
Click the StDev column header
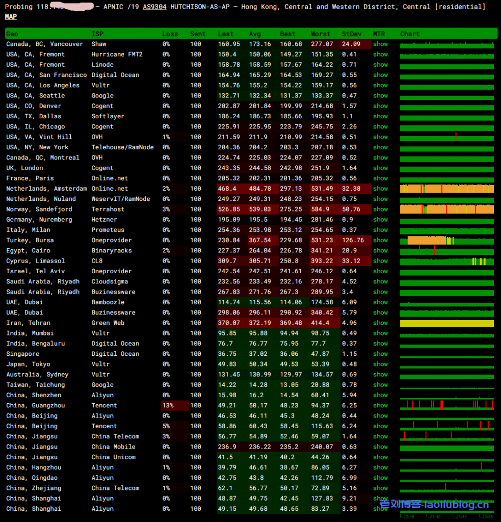tap(352, 34)
